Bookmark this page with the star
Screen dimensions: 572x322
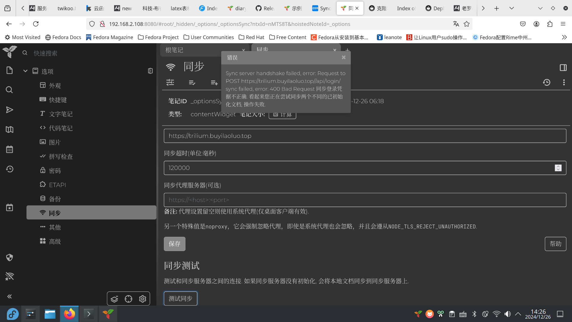coord(467,24)
